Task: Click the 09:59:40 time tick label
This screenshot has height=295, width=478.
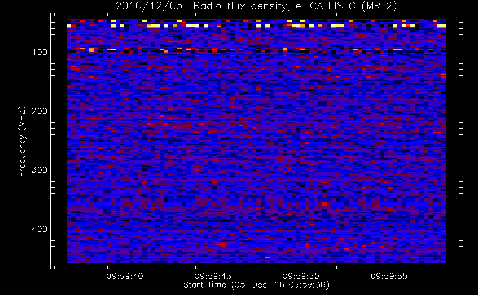Action: coord(125,276)
